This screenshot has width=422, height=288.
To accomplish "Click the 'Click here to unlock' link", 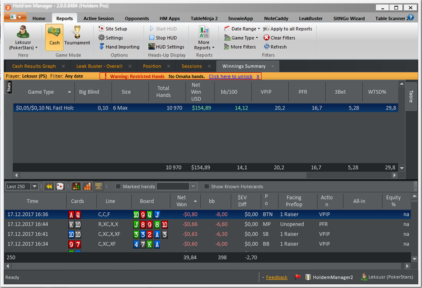I will click(231, 76).
